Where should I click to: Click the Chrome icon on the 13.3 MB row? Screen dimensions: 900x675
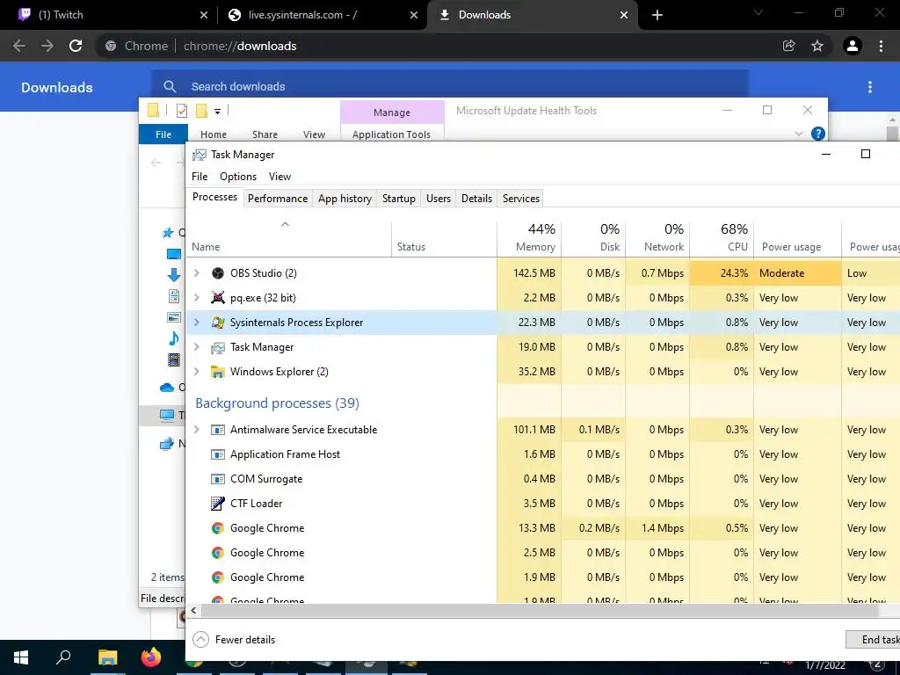[x=218, y=528]
